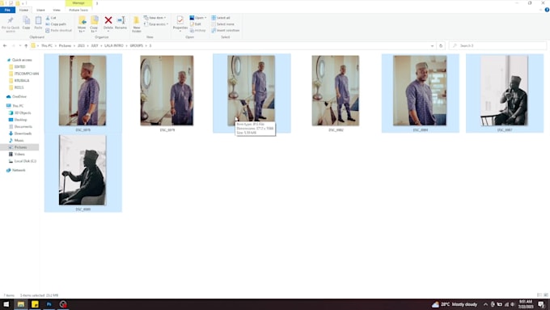Open the EDITED folder in Quick access
The width and height of the screenshot is (550, 310).
pyautogui.click(x=19, y=66)
